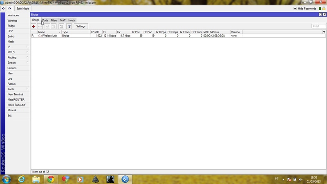Switch to the Hosts tab

(72, 20)
